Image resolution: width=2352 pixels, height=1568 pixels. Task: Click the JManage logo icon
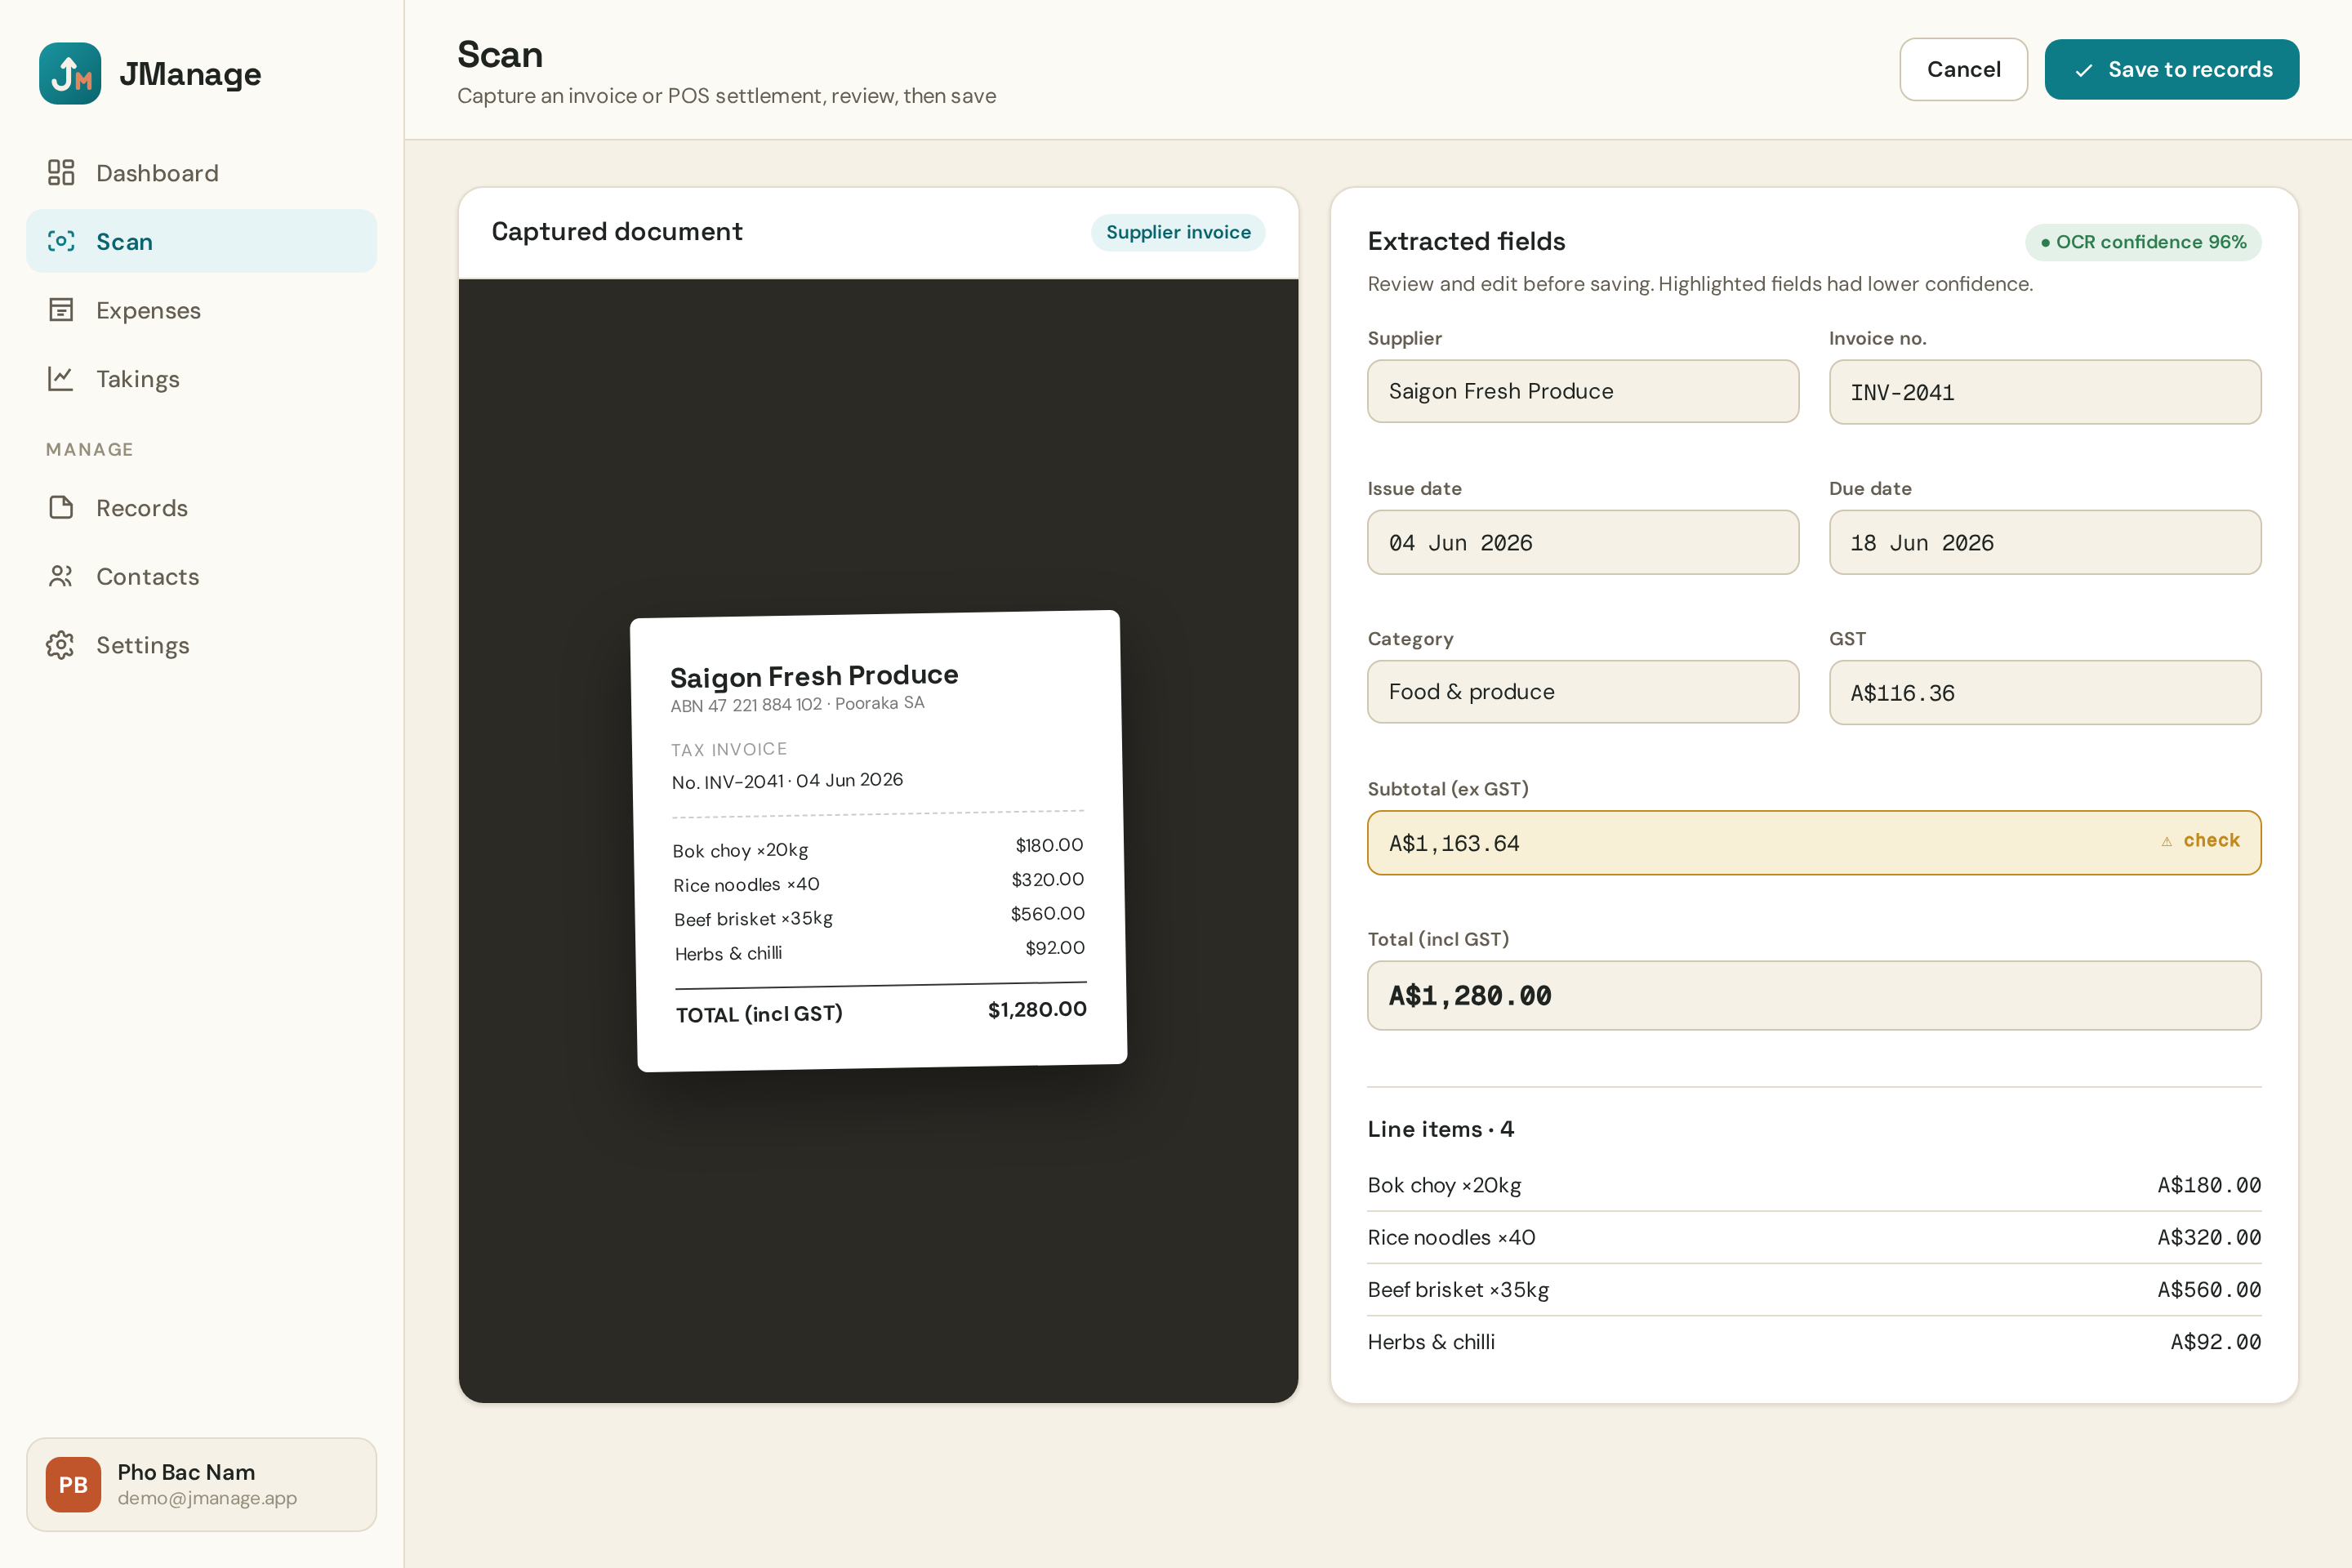(x=70, y=73)
